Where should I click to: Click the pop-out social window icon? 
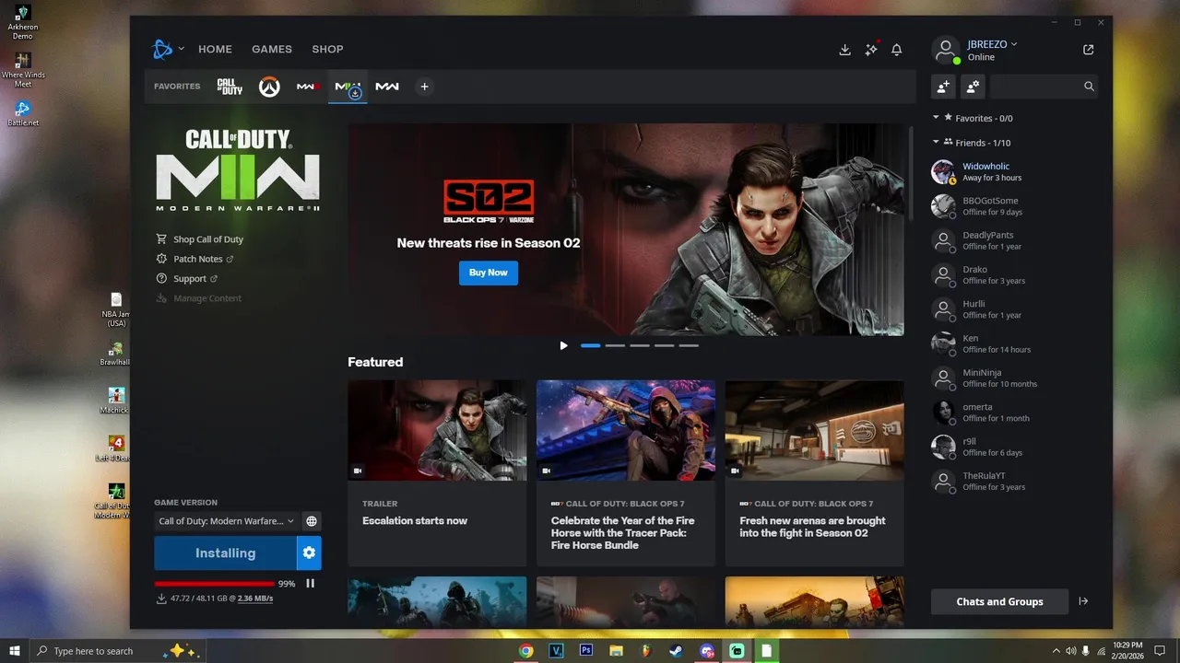coord(1088,50)
